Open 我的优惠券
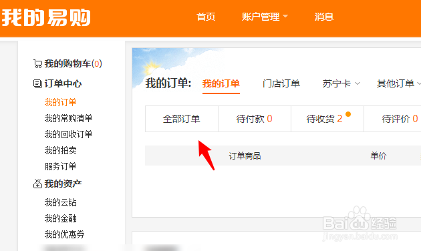The width and height of the screenshot is (421, 251). coord(64,234)
